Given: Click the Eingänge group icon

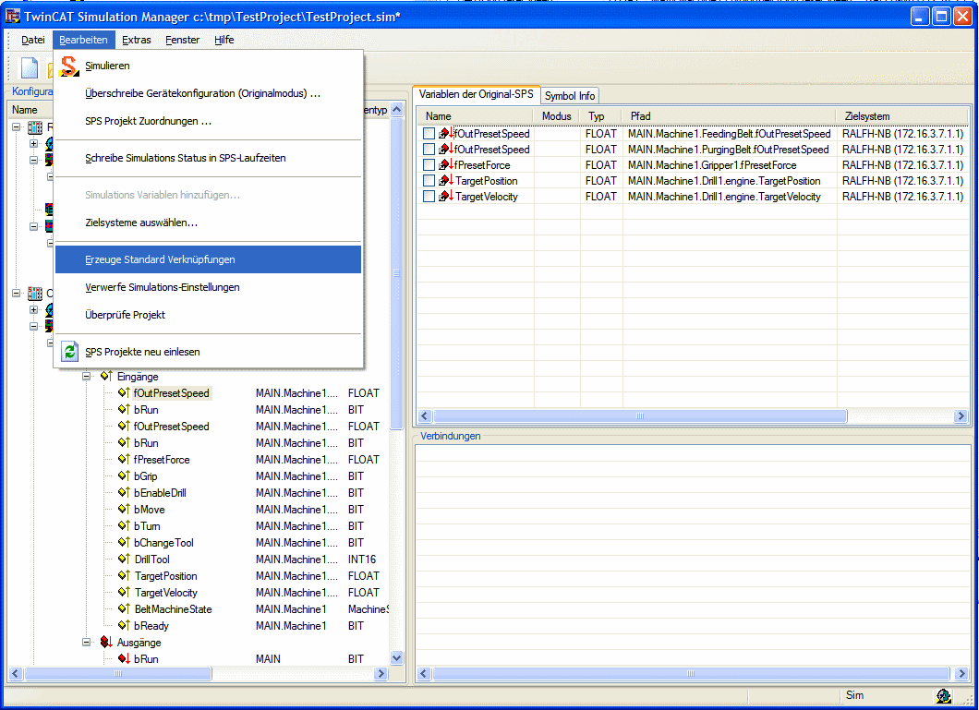Looking at the screenshot, I should [106, 376].
